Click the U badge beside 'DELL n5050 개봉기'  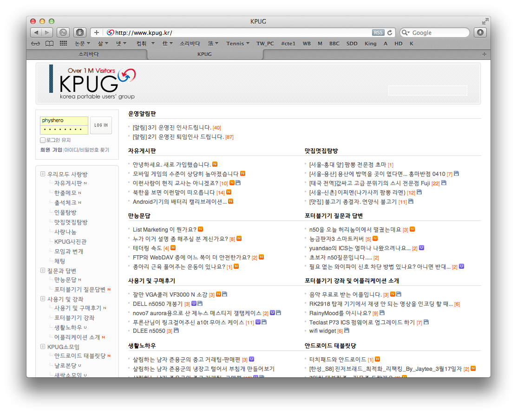coord(194,304)
